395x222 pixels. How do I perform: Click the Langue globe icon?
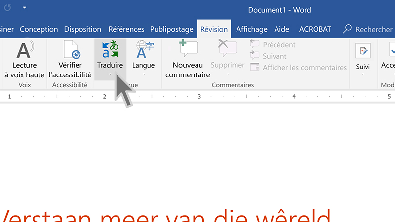click(x=145, y=49)
